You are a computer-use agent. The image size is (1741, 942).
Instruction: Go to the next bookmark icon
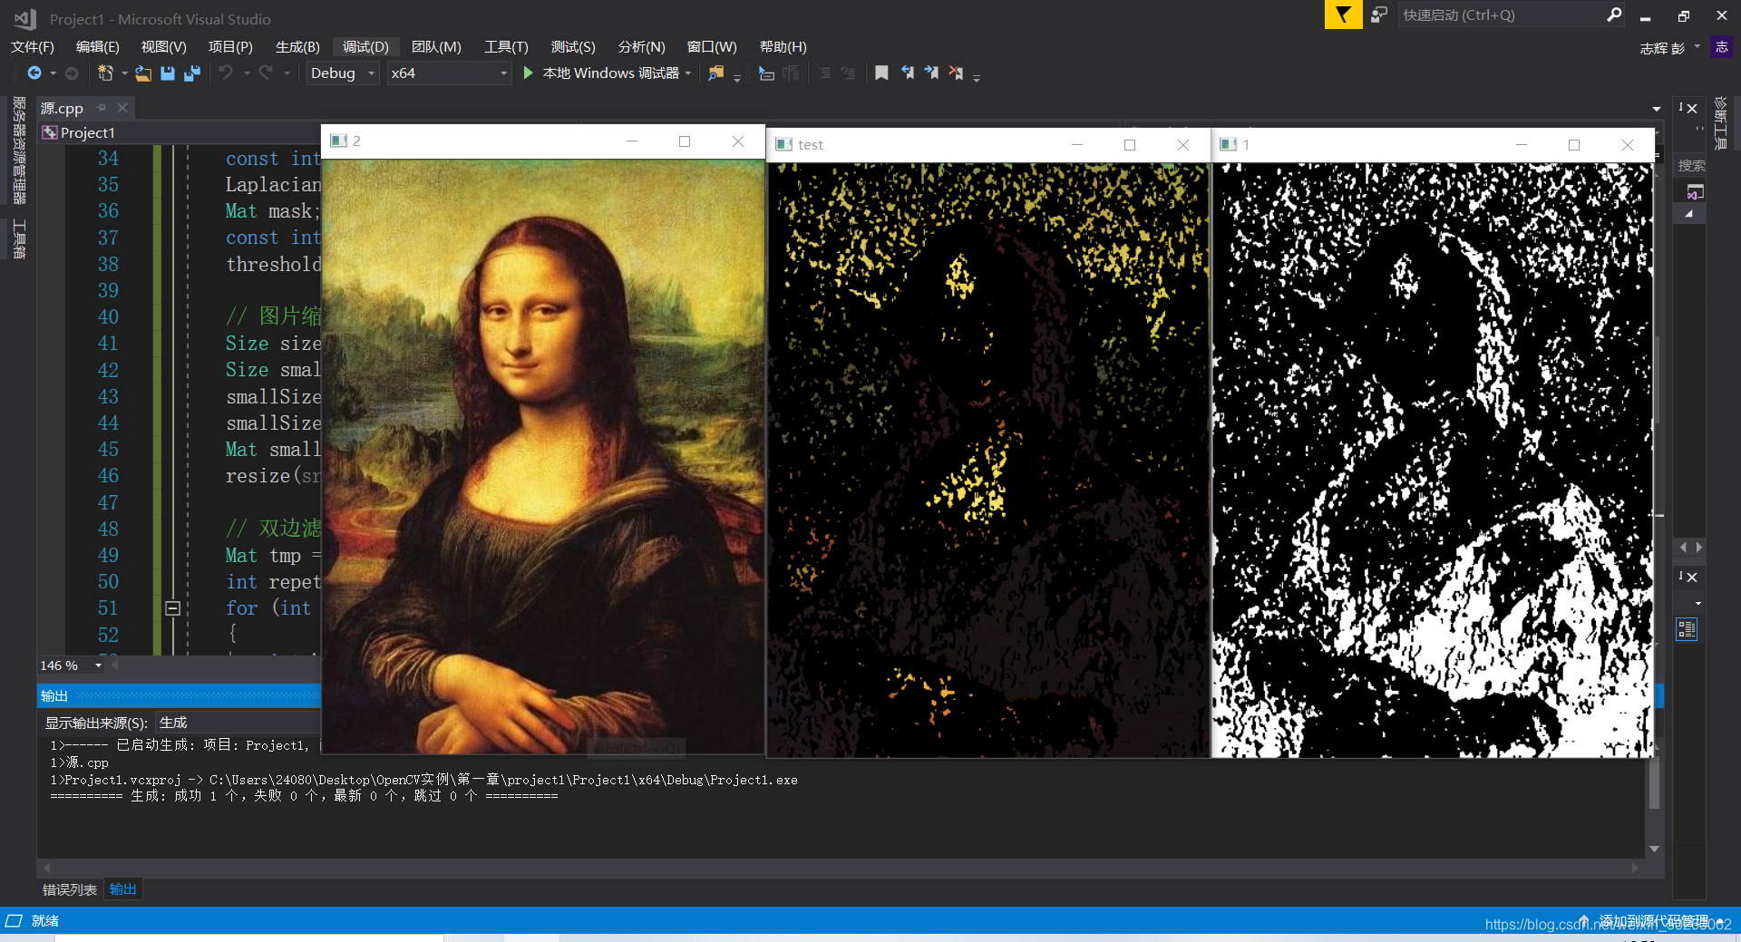931,73
